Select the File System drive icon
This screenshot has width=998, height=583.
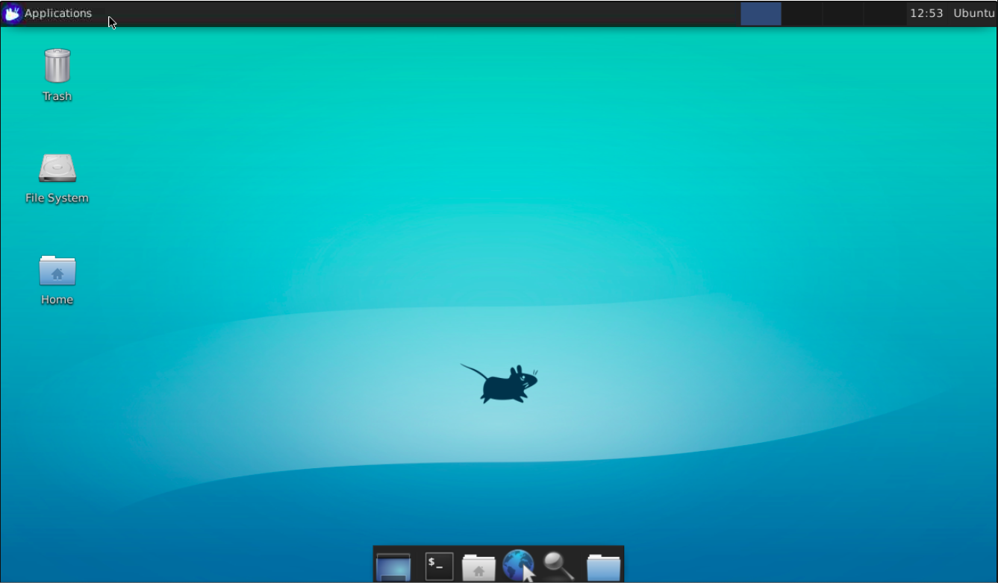(x=57, y=168)
